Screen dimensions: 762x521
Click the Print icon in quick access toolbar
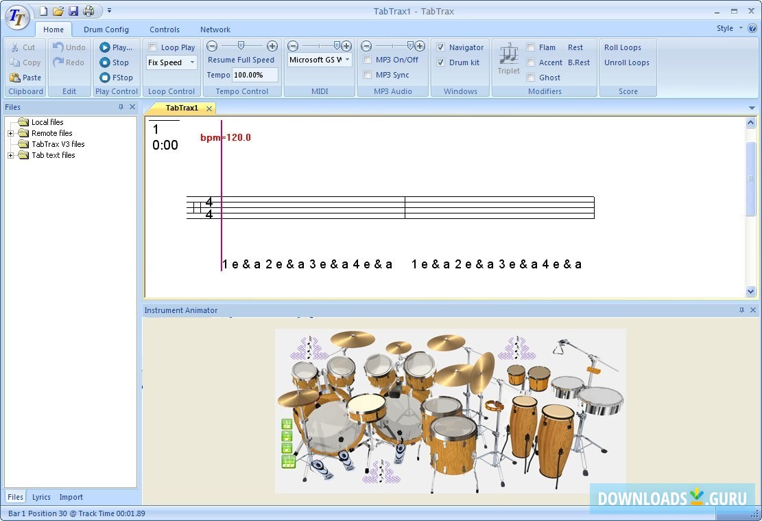pos(88,11)
